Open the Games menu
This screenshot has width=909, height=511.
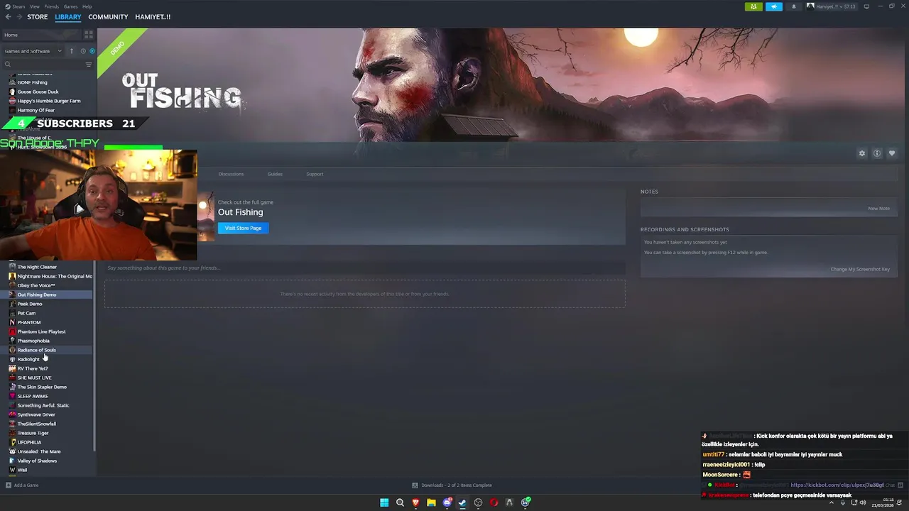[71, 6]
